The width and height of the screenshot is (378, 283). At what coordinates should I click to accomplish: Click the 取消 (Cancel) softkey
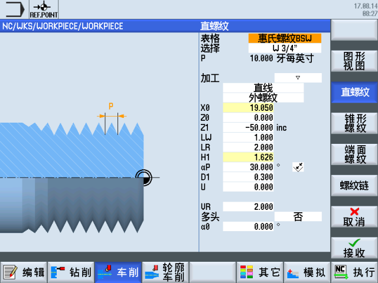354,216
